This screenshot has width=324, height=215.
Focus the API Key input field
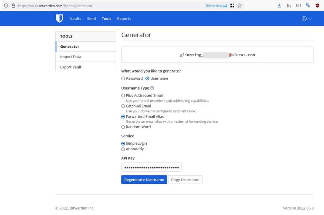[151, 167]
